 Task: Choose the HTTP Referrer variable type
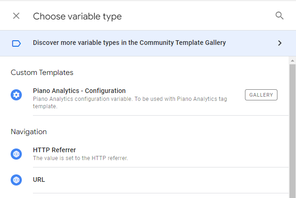point(54,150)
